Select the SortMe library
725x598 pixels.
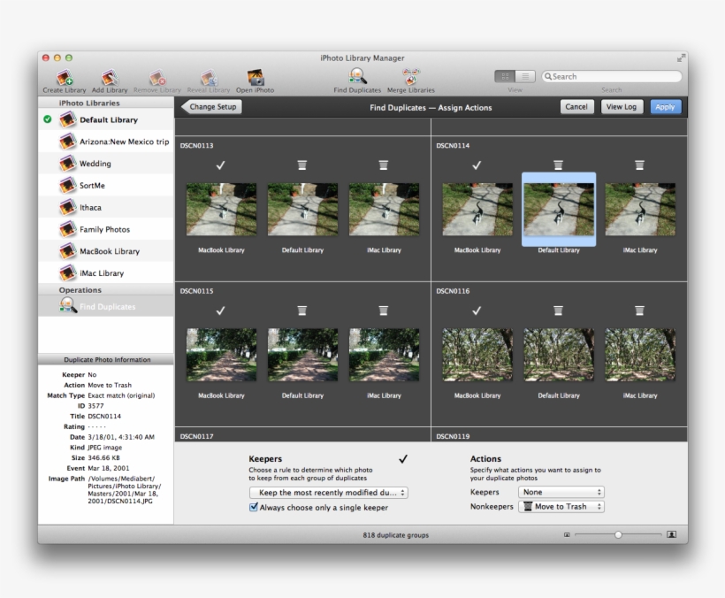(106, 186)
